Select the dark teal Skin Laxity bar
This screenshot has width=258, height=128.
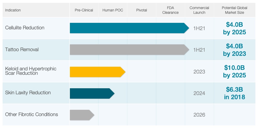pos(91,93)
